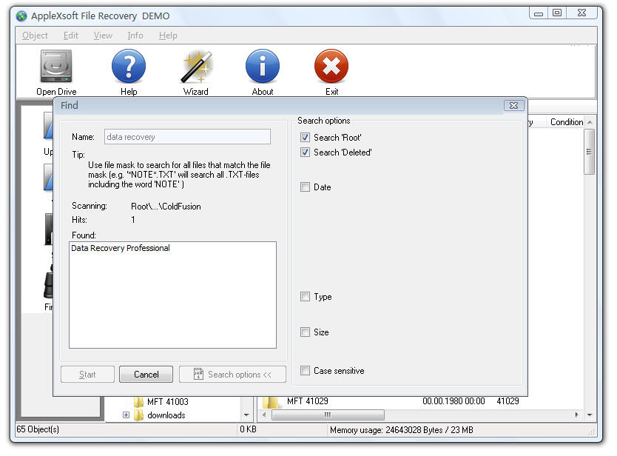
Task: Close the AppleXsoft File Recovery window
Action: click(x=581, y=13)
